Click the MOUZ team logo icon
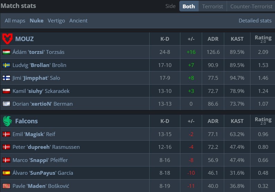Screen dimensions: 275x192 [7, 39]
